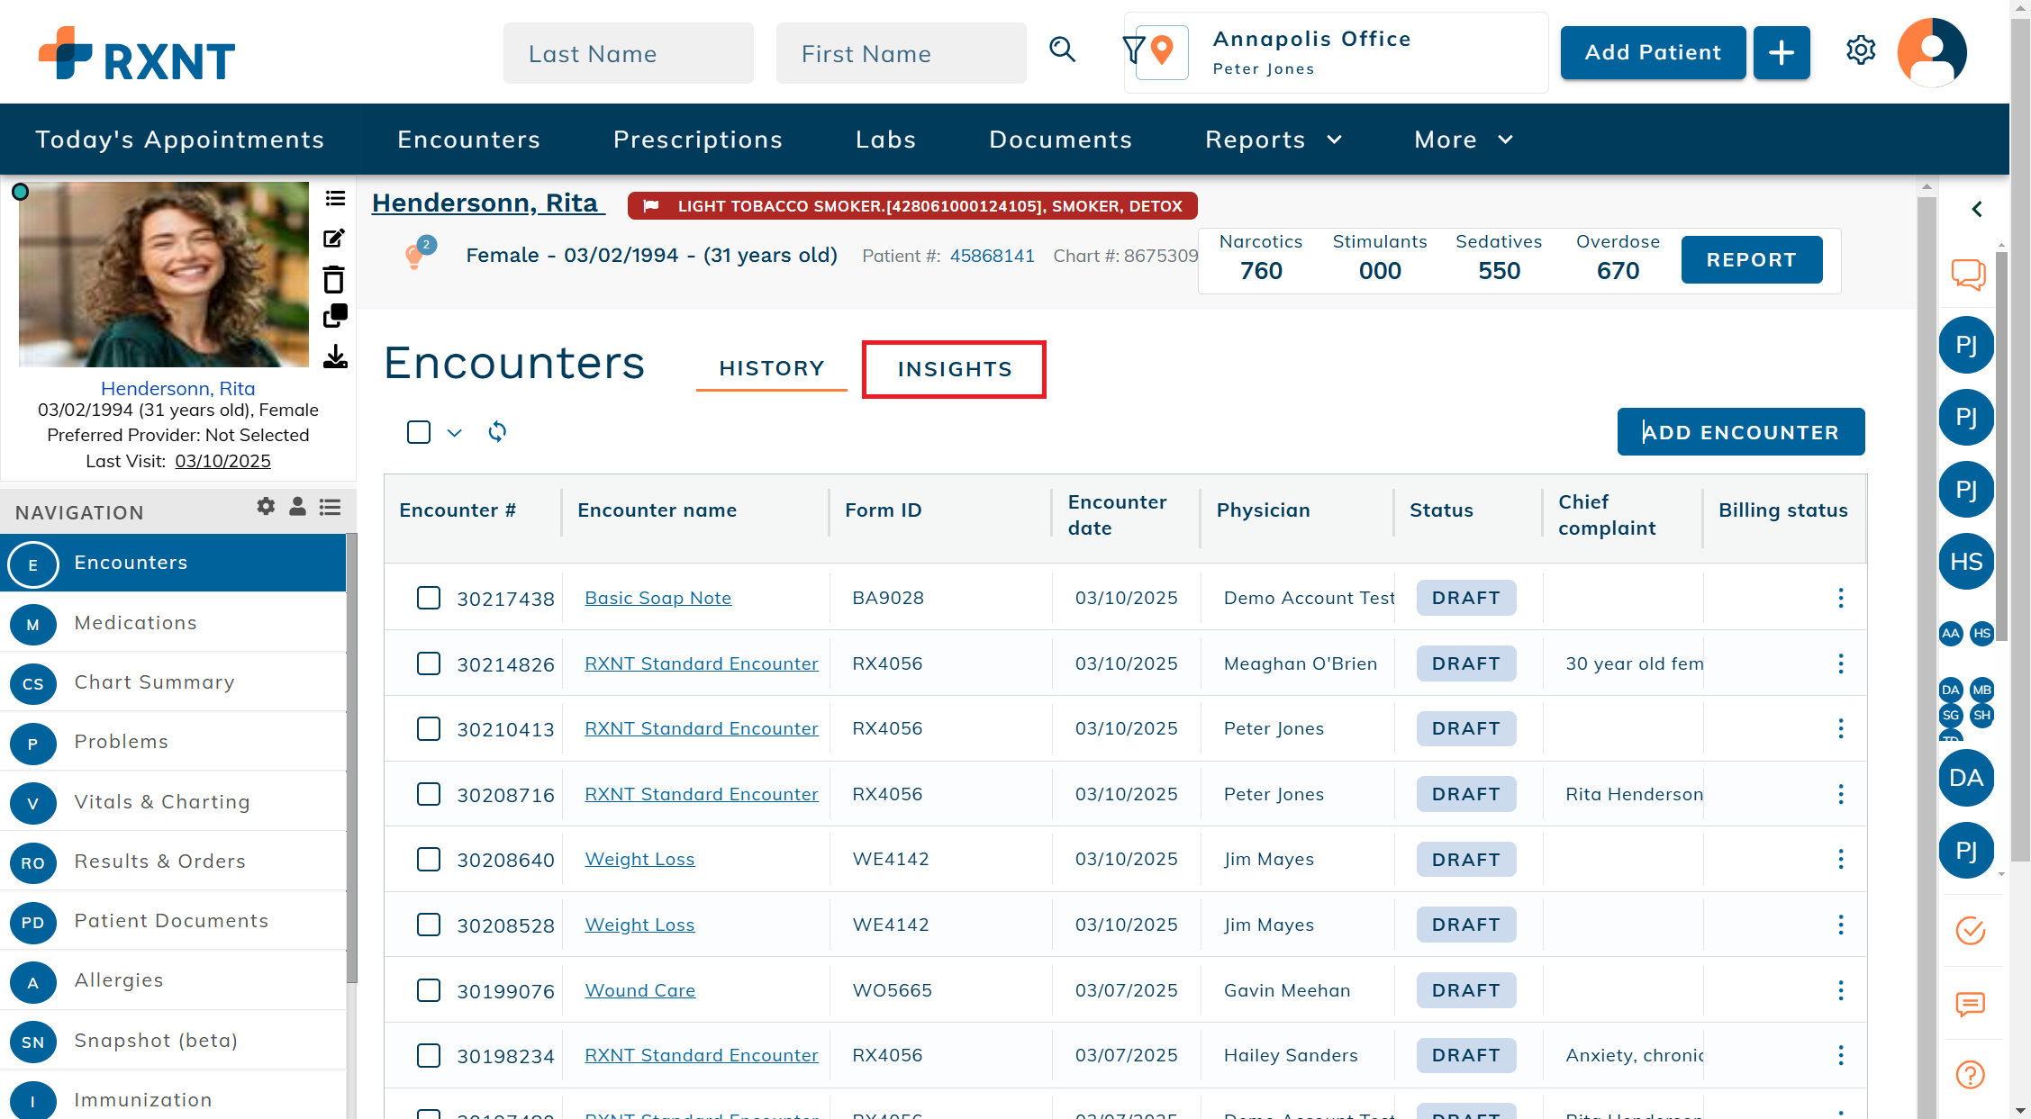Click the patient search magnifier icon

pyautogui.click(x=1063, y=50)
